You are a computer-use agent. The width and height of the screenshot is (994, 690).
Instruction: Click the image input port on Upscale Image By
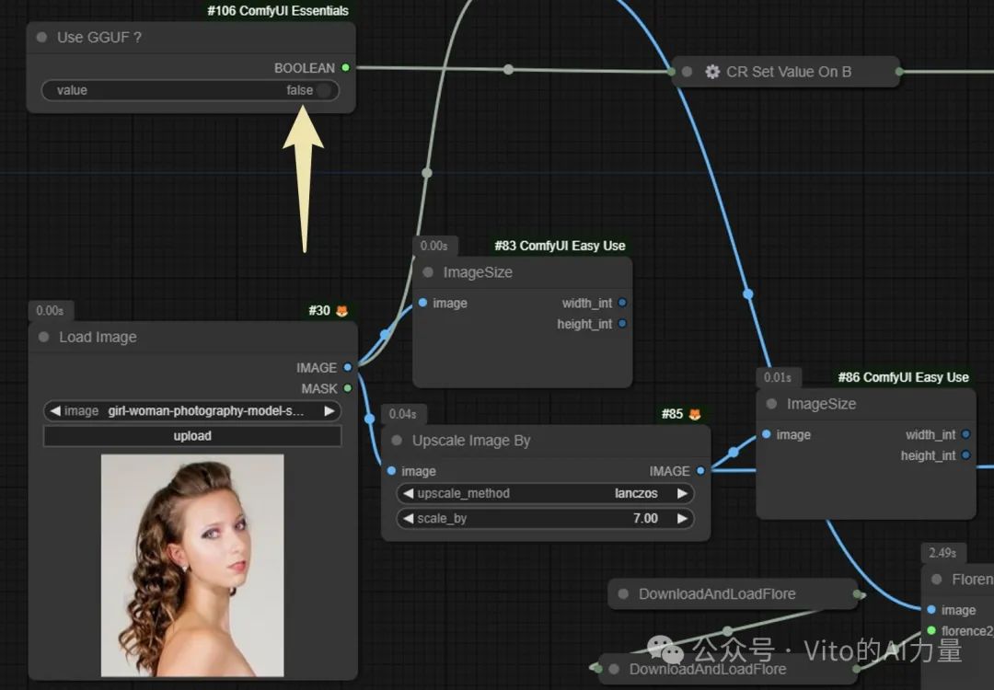pos(393,471)
